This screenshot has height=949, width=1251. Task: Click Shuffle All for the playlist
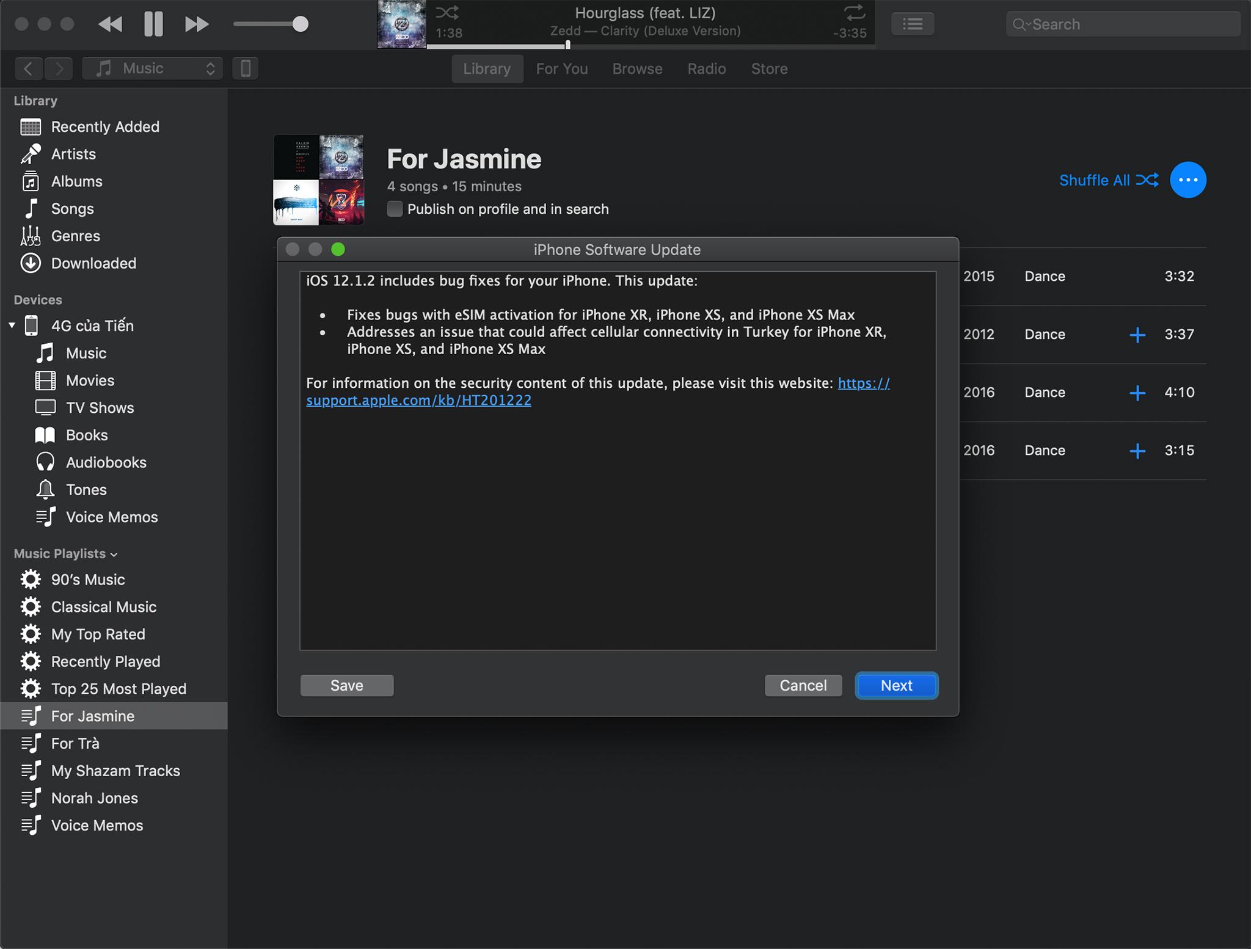click(x=1109, y=180)
